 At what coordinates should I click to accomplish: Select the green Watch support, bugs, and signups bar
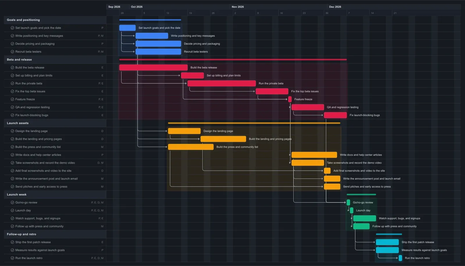(x=364, y=218)
